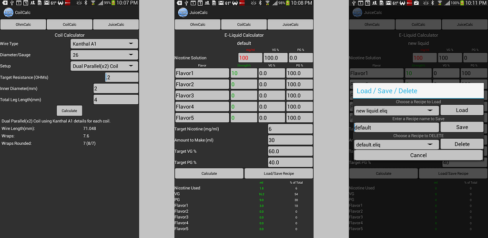Tap the CoilCalc app logo icon
Screen dimensions: 488x238
pyautogui.click(x=8, y=13)
